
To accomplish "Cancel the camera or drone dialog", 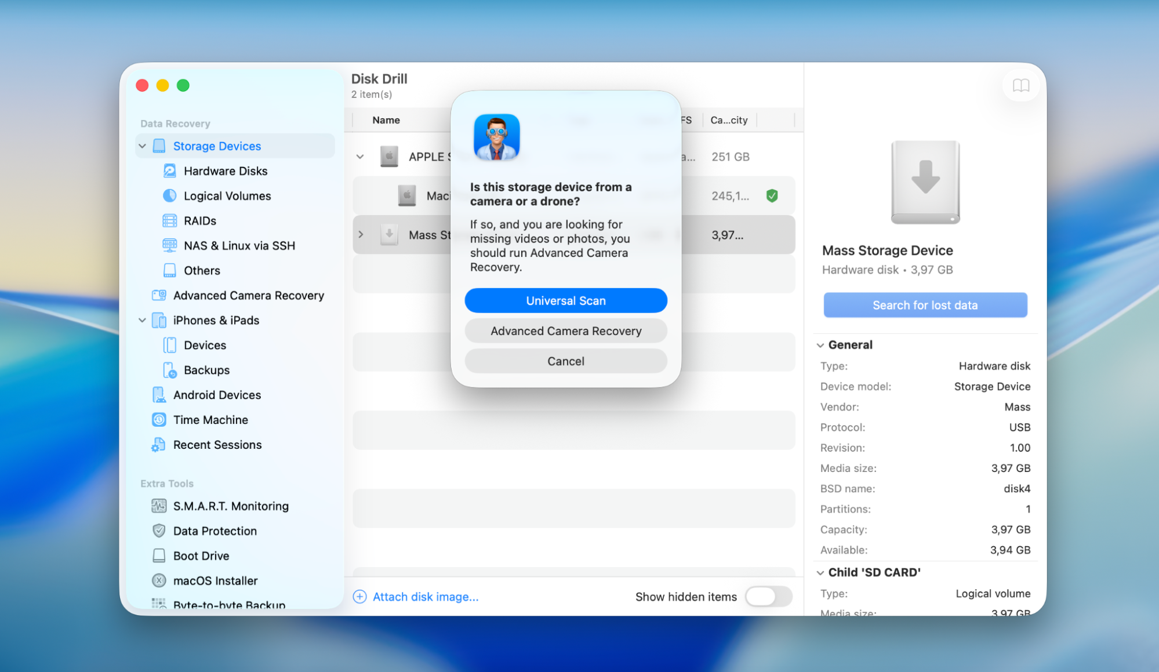I will pos(566,361).
